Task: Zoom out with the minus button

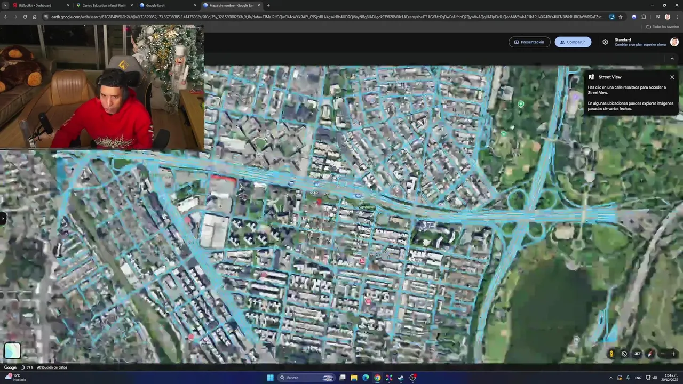Action: 663,354
